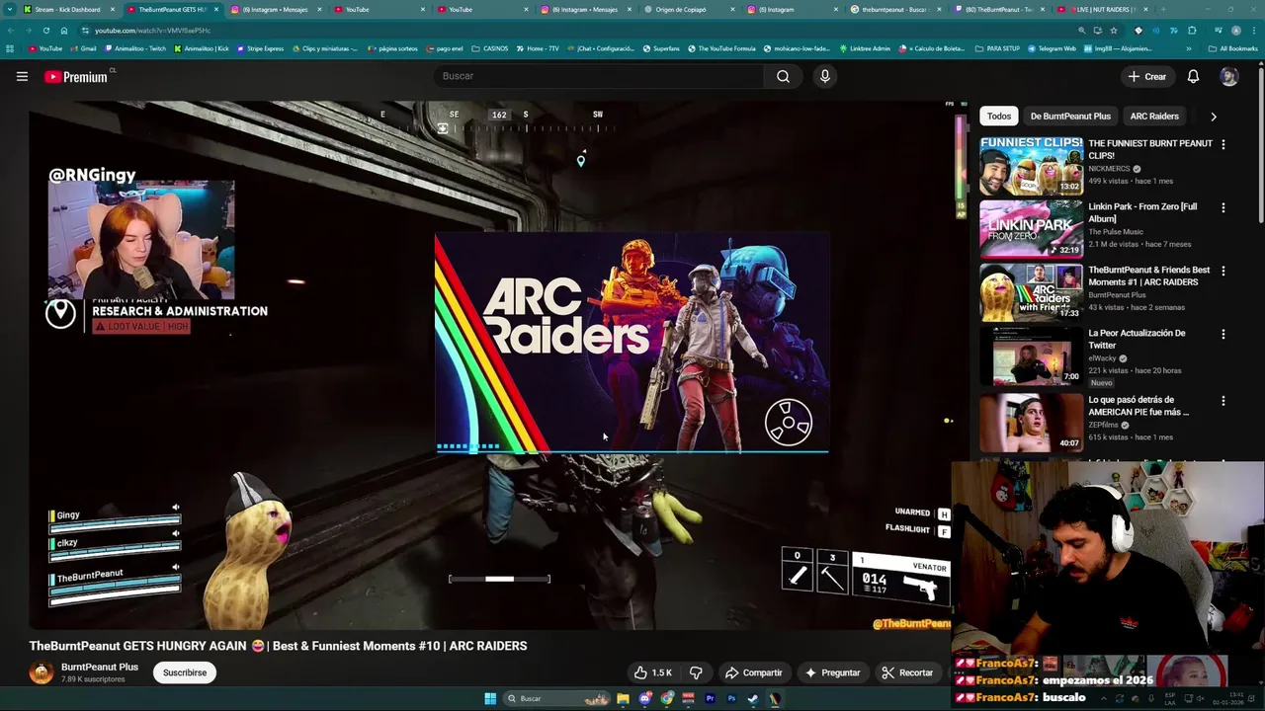Open Linktree Admin bookmark
1265x711 pixels.
click(x=865, y=48)
